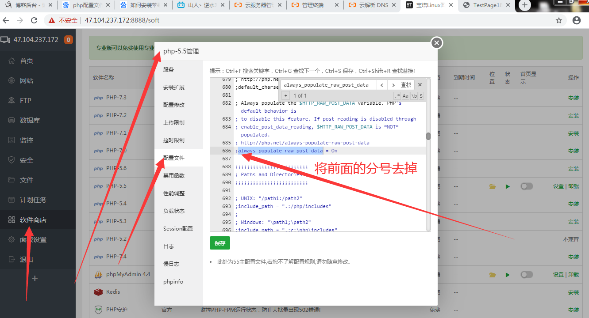
Task: Open a new browser tab
Action: 525,5
